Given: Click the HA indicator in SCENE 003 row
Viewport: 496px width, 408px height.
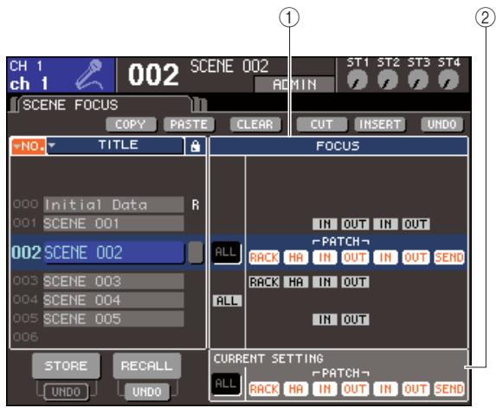Looking at the screenshot, I should click(296, 282).
